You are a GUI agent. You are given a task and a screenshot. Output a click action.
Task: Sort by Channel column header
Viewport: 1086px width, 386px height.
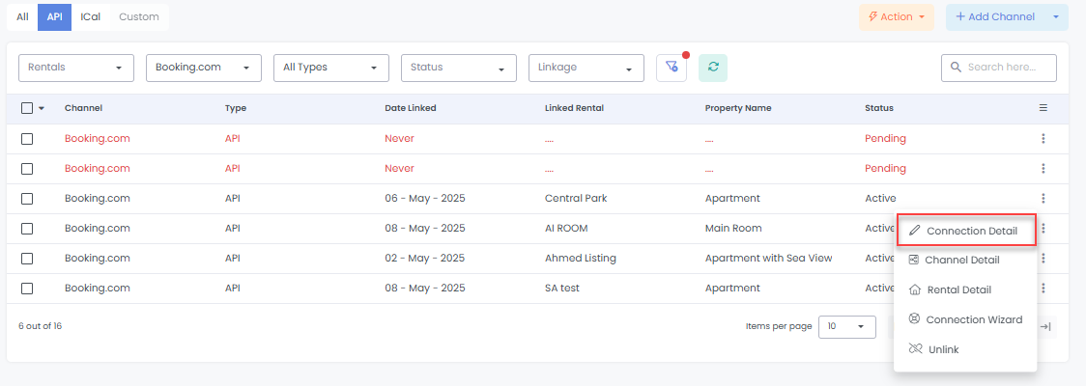83,108
